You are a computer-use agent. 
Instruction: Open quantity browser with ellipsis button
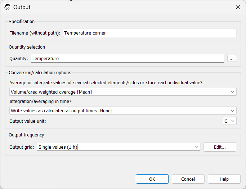point(232,59)
